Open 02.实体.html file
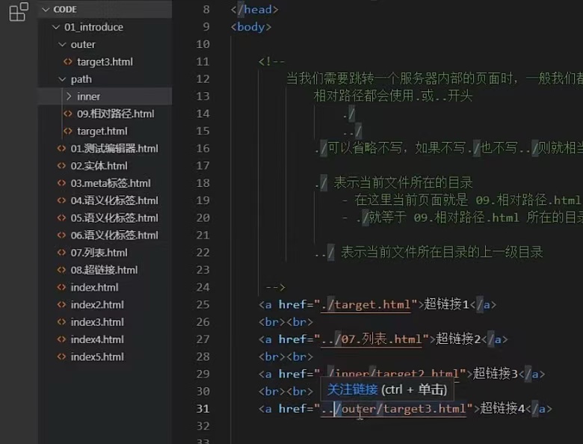Screen dimensions: 583x444 (99, 166)
